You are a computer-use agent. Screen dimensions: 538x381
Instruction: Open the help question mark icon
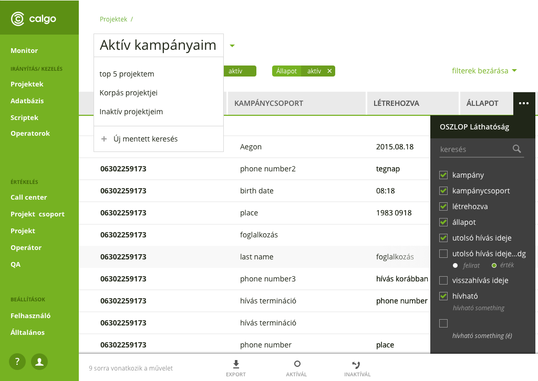point(17,361)
